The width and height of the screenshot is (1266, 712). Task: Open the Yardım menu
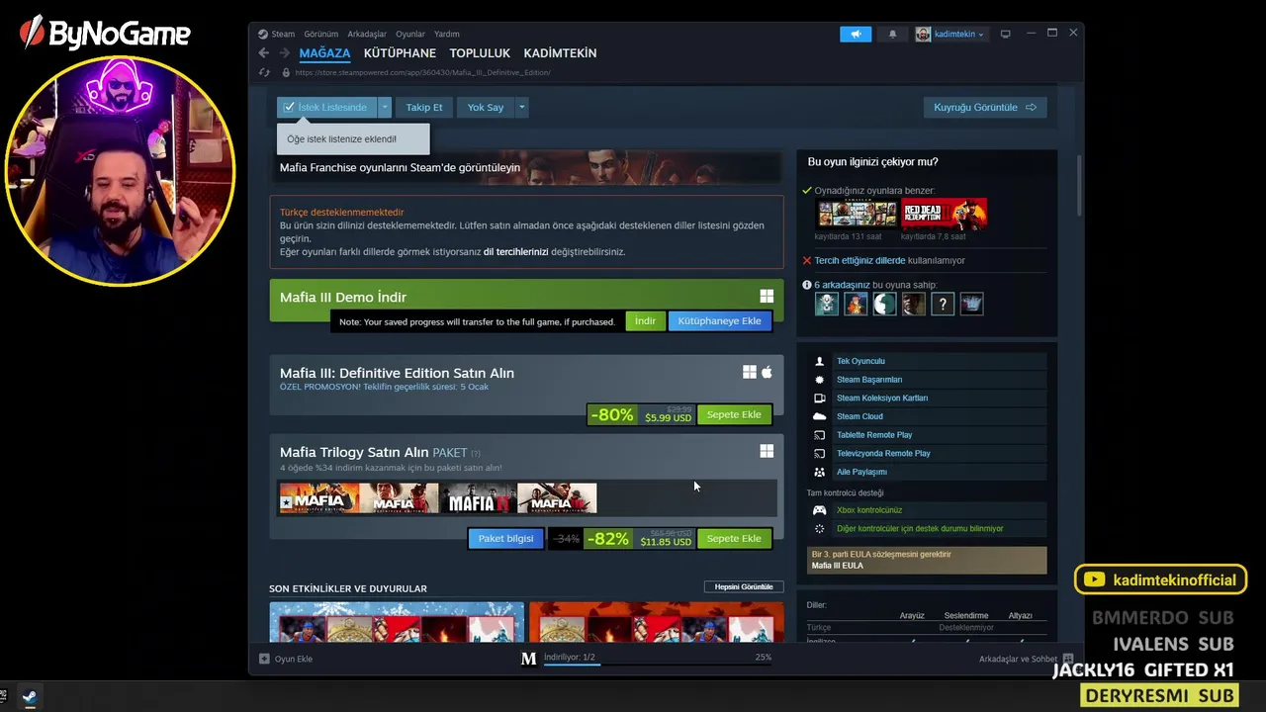coord(446,34)
